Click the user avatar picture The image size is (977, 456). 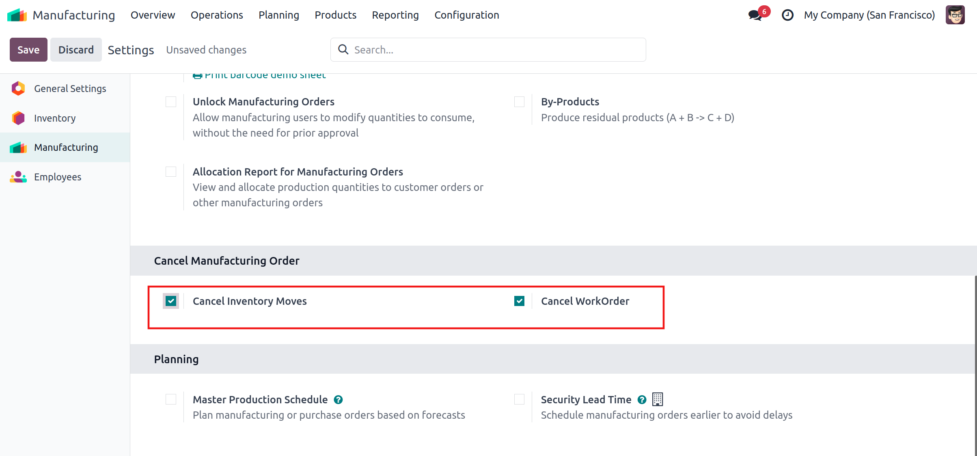(955, 15)
